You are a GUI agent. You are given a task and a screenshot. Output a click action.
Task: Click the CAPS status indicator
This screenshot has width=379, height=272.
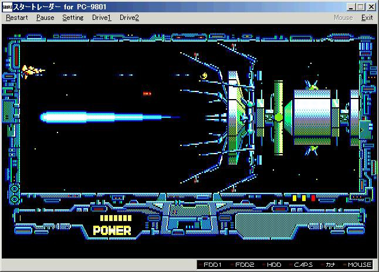point(301,265)
